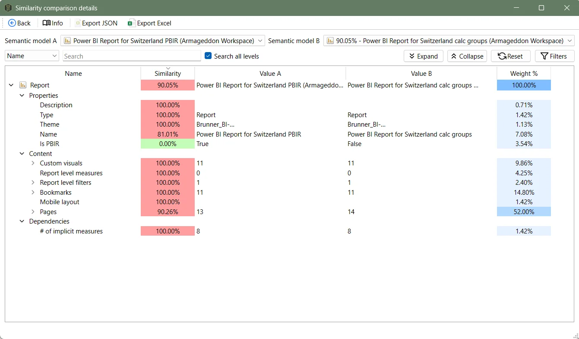Open the Semantic model A dropdown
This screenshot has height=339, width=579.
coord(163,41)
